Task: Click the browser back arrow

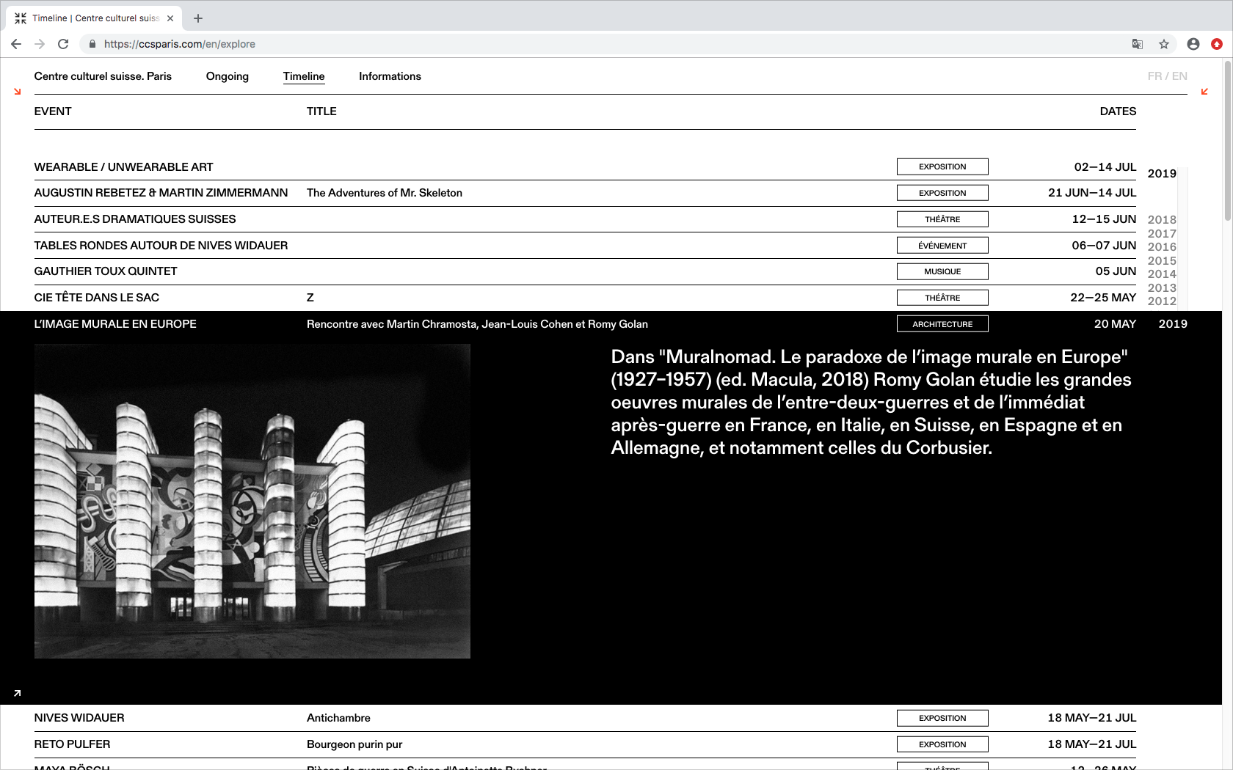Action: click(16, 44)
